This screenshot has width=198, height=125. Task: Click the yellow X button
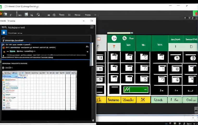click(143, 100)
